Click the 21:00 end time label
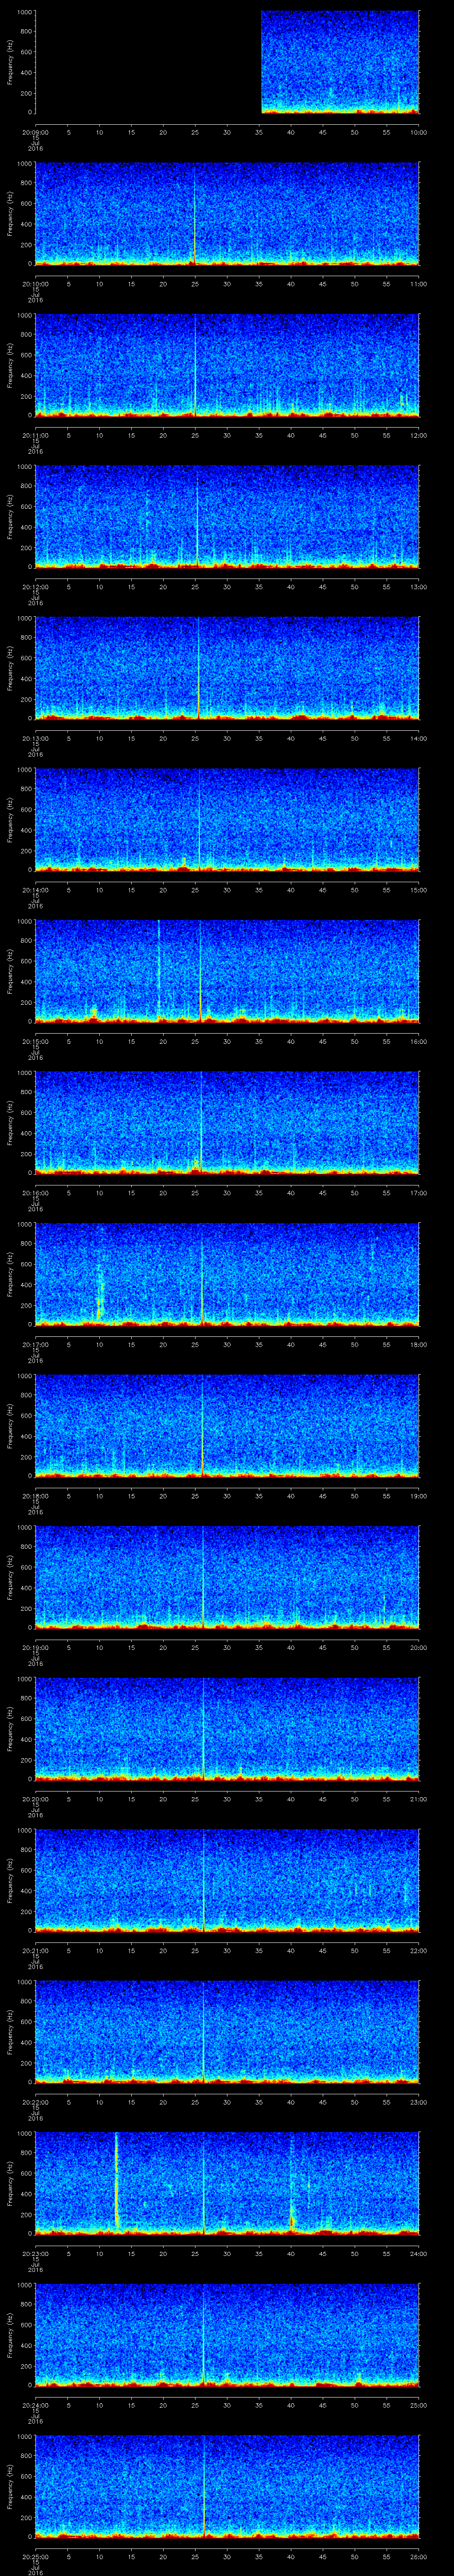 pos(418,1799)
